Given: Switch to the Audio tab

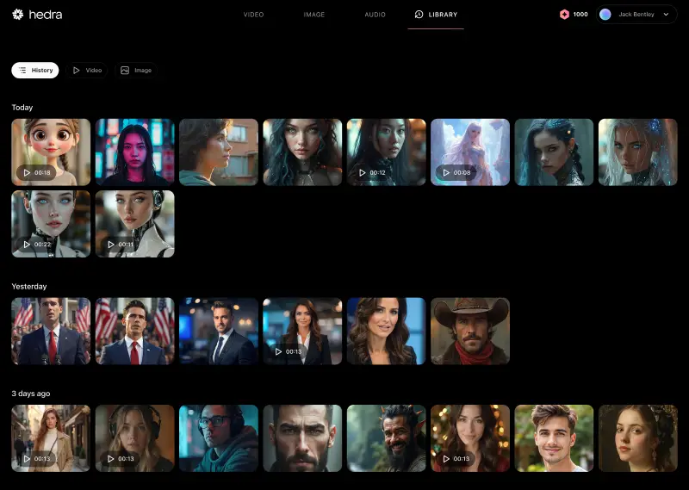Looking at the screenshot, I should tap(375, 15).
